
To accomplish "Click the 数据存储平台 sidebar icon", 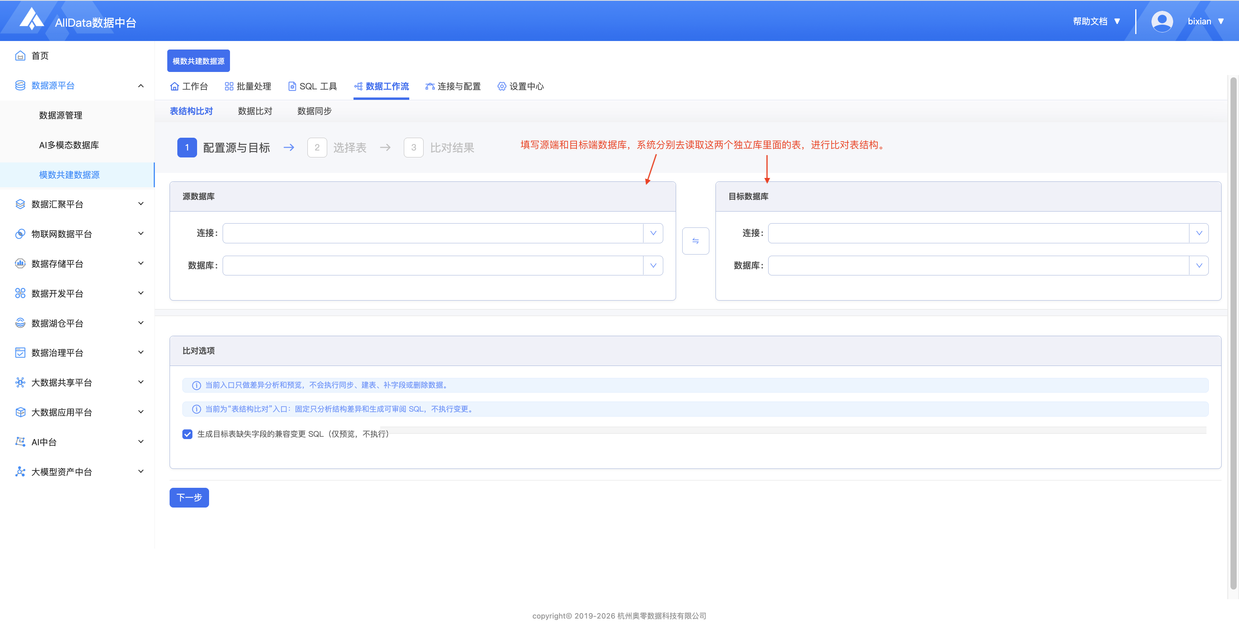I will tap(20, 264).
